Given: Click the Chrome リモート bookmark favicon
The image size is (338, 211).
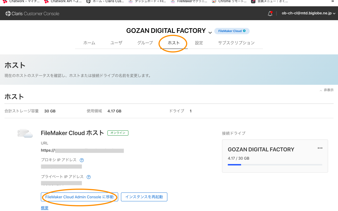Looking at the screenshot, I should pos(214,1).
